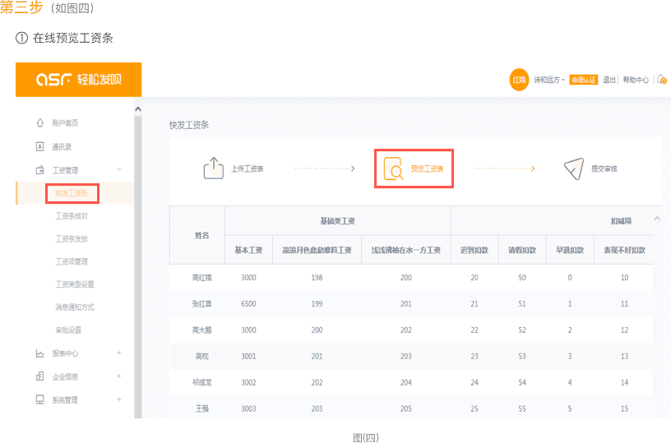Viewport: 671px width, 443px height.
Task: Click the 3001 basic salary cell
Action: tap(248, 356)
